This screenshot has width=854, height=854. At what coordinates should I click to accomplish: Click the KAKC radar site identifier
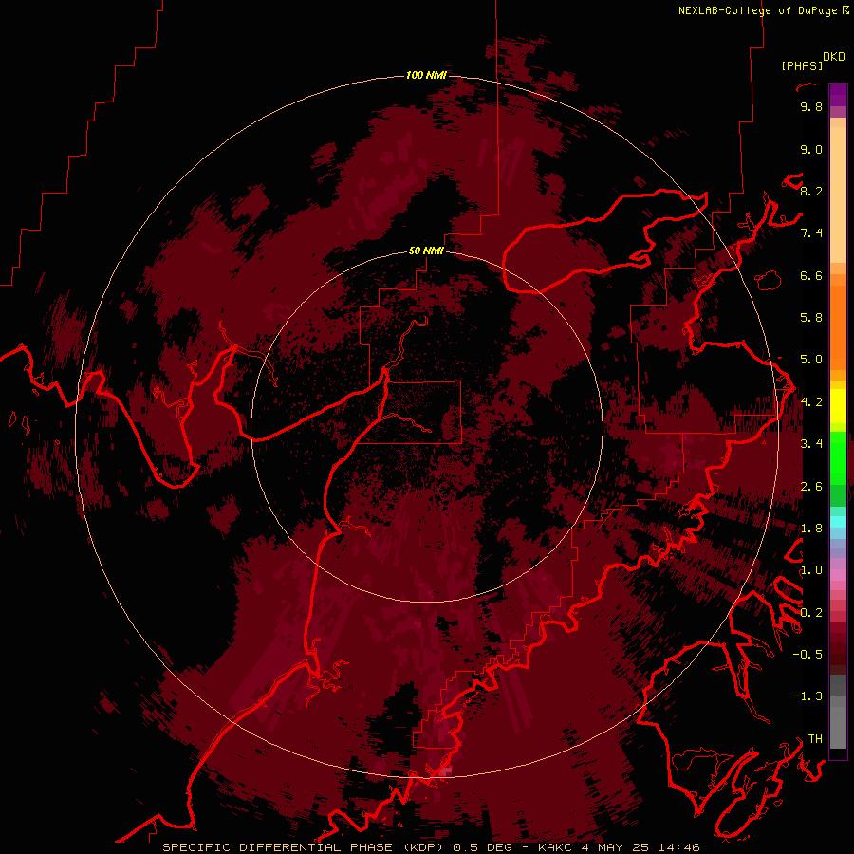[555, 847]
